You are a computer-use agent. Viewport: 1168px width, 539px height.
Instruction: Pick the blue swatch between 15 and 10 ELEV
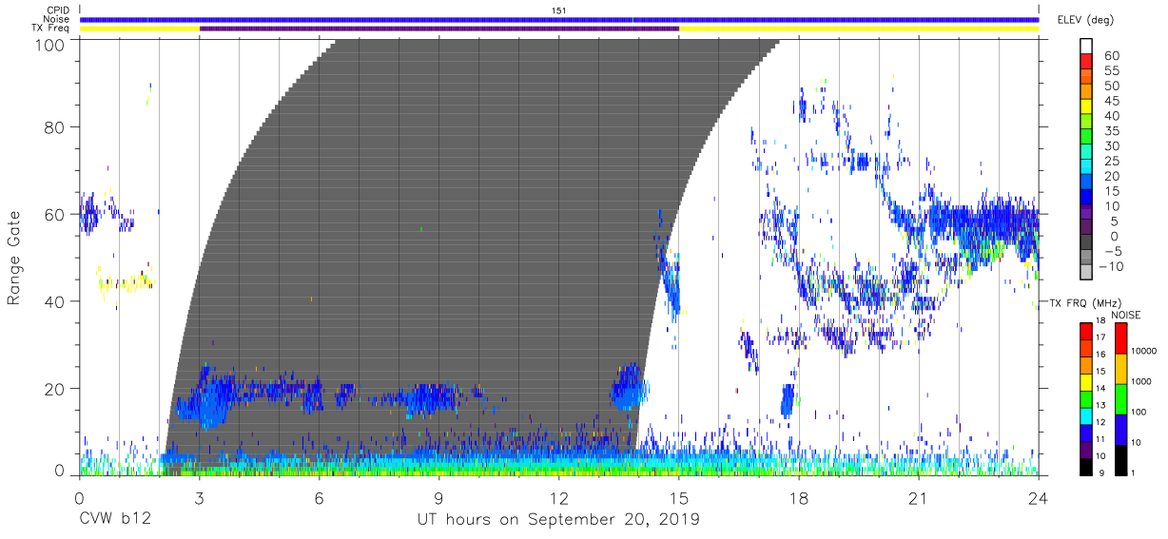tap(1086, 198)
